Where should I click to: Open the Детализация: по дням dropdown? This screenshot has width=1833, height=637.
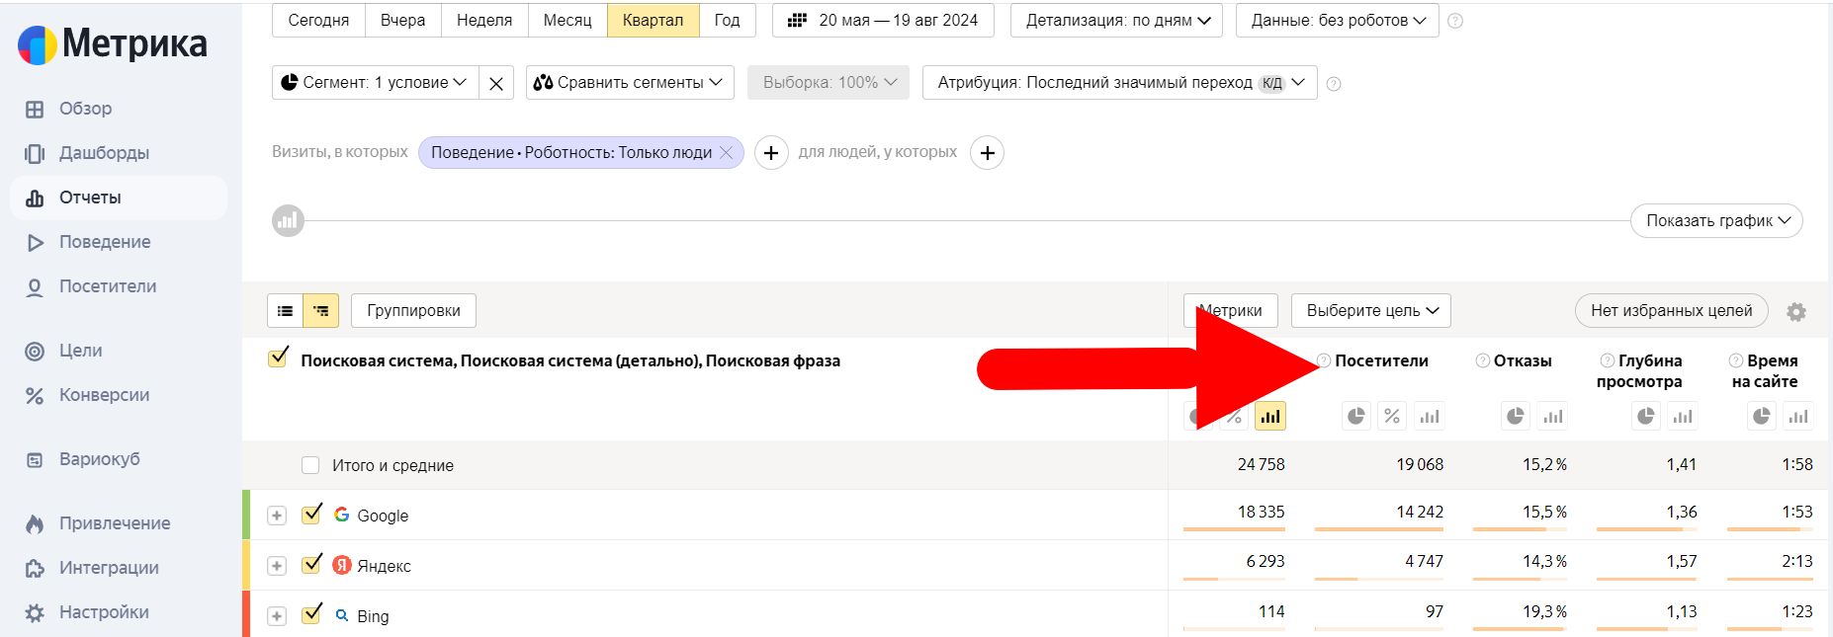pyautogui.click(x=1116, y=20)
